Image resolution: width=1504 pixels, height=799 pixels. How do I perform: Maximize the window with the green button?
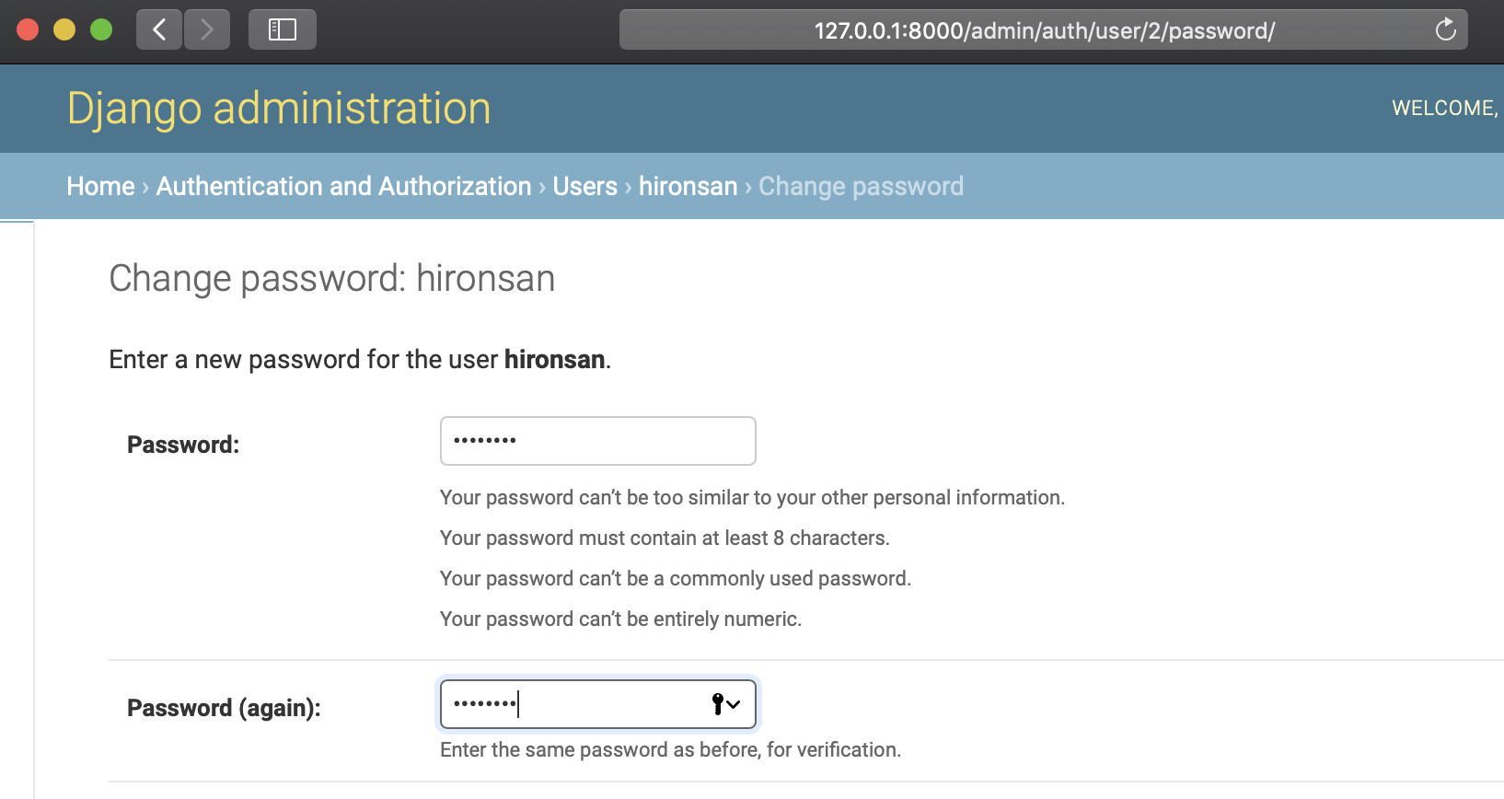click(101, 30)
